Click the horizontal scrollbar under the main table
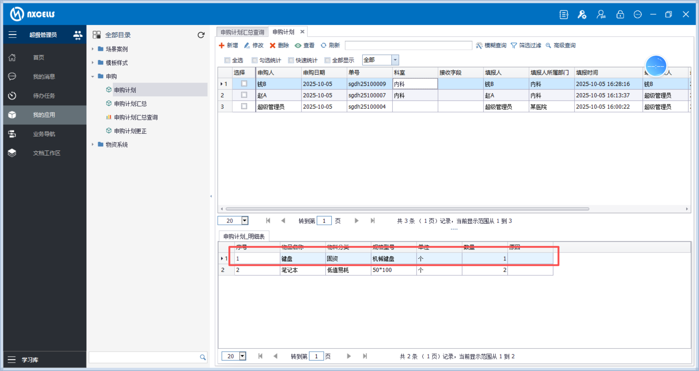 point(407,209)
